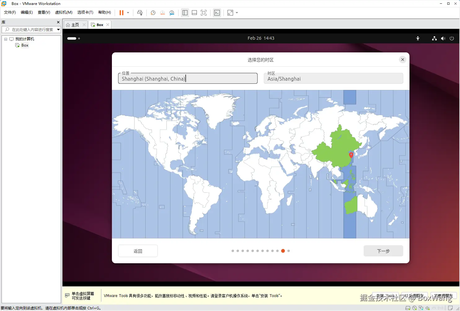Click the Ubuntu activities workspace indicator
Screen dimensions: 460x311
click(74, 38)
